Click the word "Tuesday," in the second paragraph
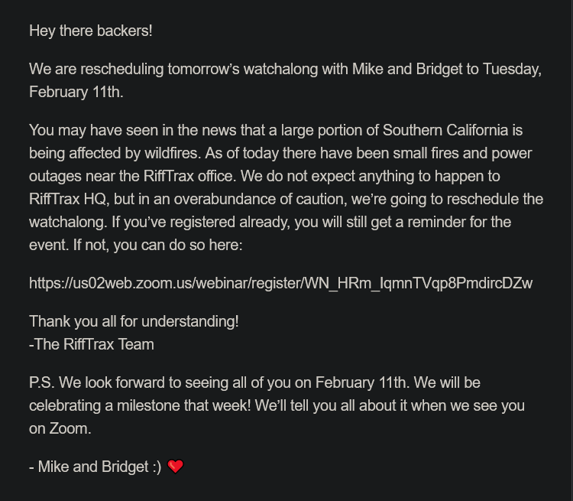 tap(512, 69)
